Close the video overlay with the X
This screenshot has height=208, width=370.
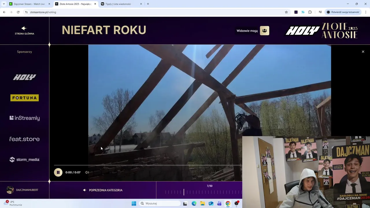pos(363,52)
